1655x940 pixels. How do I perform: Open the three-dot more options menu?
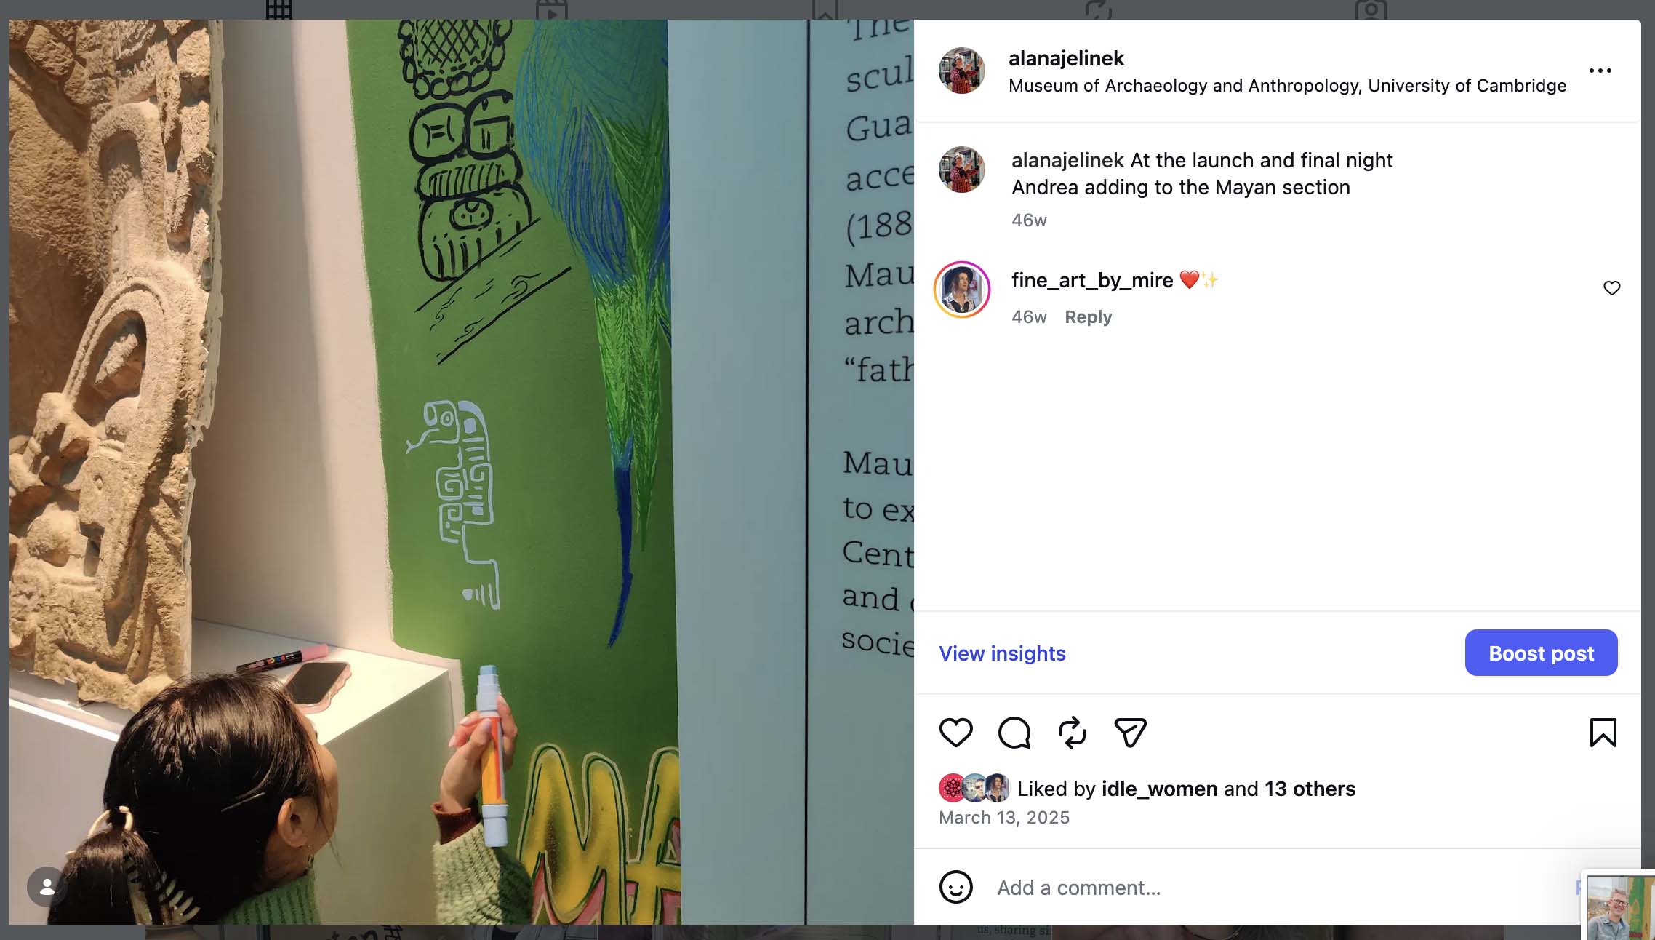[1600, 71]
